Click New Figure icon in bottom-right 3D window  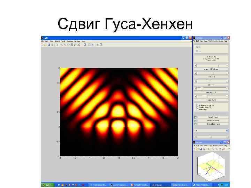click(194, 149)
